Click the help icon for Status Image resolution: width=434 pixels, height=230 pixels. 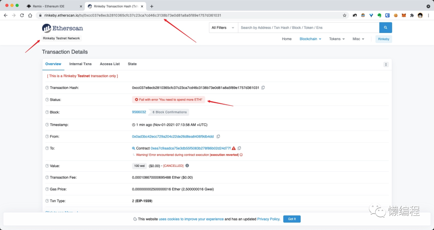pos(47,99)
